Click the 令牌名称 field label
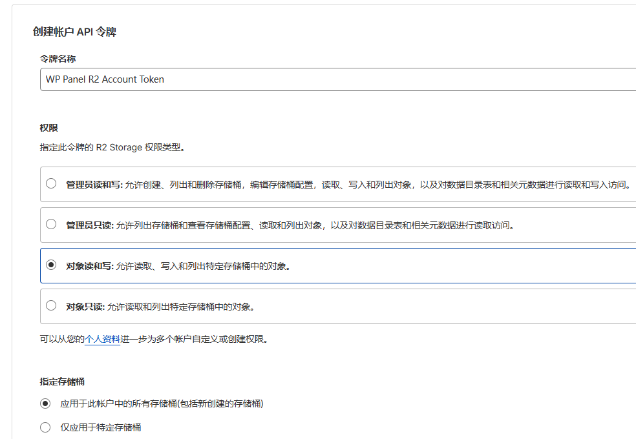The image size is (636, 439). click(58, 59)
